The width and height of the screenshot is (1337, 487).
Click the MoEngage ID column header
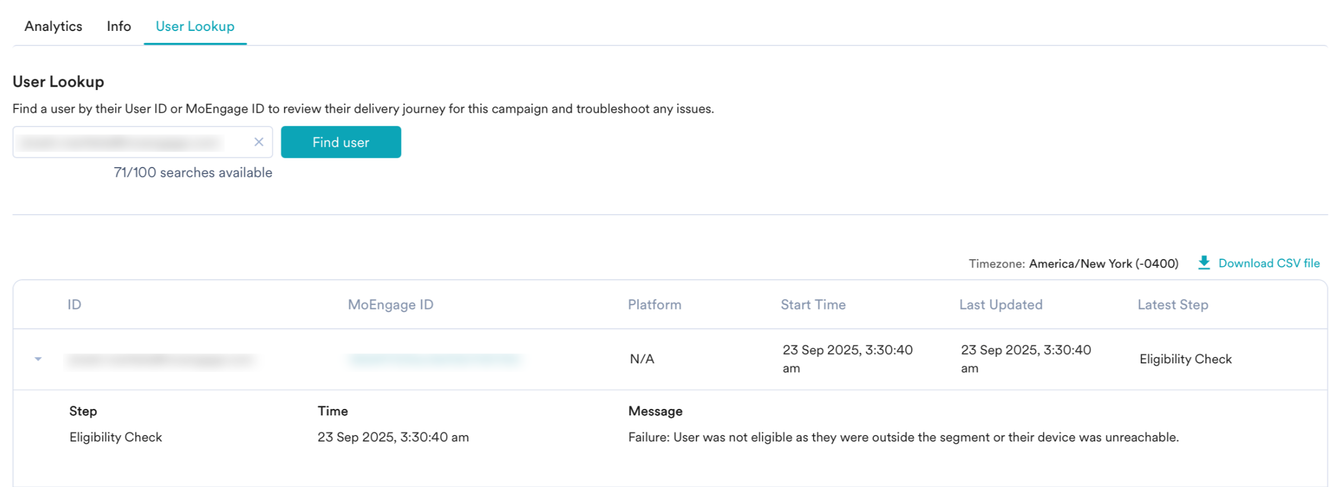[390, 305]
